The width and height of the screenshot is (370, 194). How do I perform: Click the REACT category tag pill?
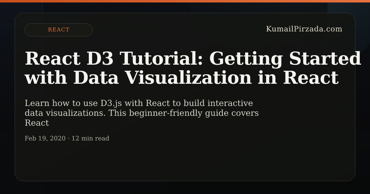click(x=58, y=30)
